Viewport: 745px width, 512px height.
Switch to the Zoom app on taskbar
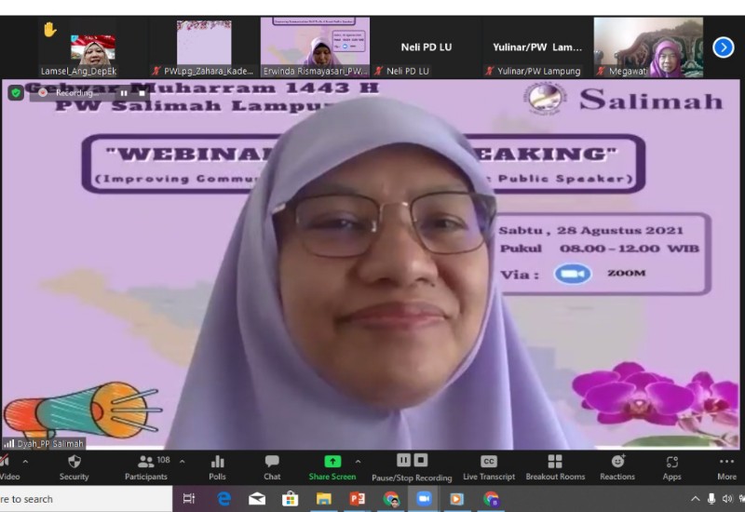click(x=424, y=499)
